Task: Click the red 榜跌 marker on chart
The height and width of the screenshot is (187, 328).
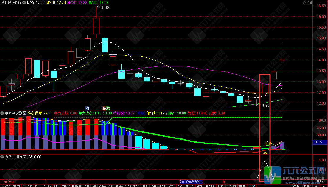Action: coord(106,108)
